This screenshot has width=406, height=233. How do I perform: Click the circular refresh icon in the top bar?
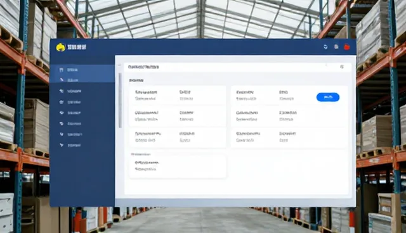click(x=325, y=47)
